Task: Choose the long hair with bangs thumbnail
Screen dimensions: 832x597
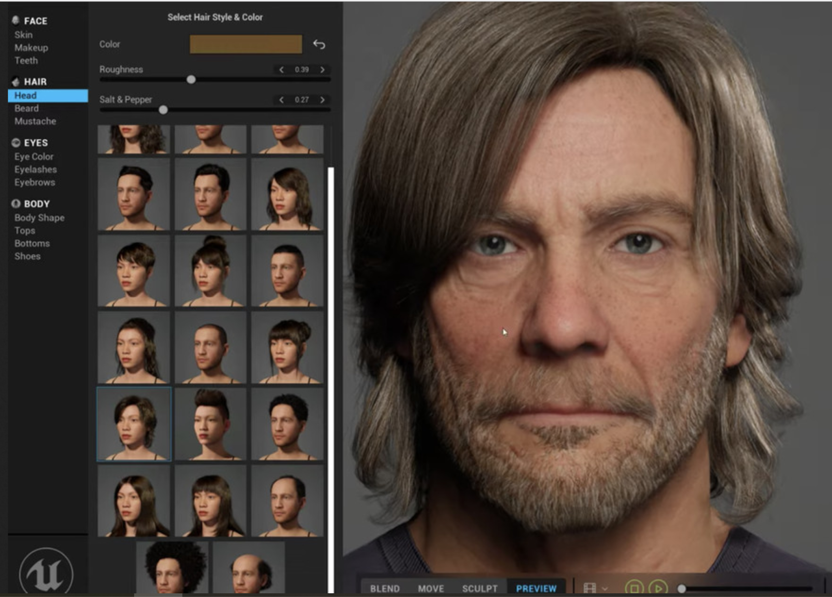Action: point(211,500)
